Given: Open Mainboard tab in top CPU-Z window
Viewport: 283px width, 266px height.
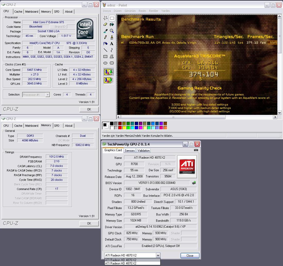Looking at the screenshot, I should coord(32,12).
